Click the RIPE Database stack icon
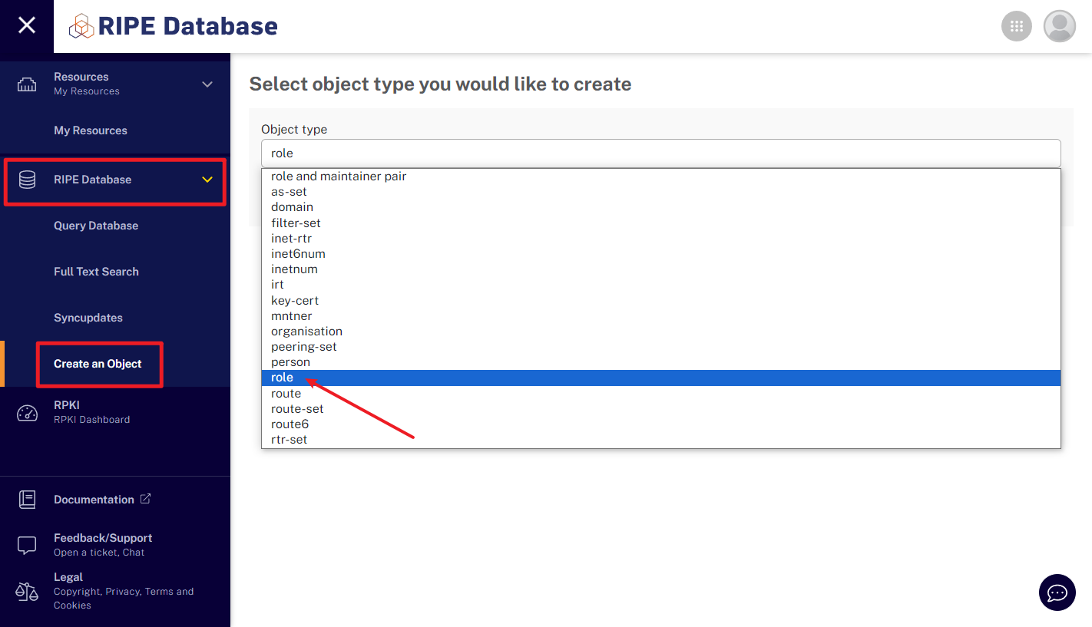The height and width of the screenshot is (627, 1092). (27, 180)
